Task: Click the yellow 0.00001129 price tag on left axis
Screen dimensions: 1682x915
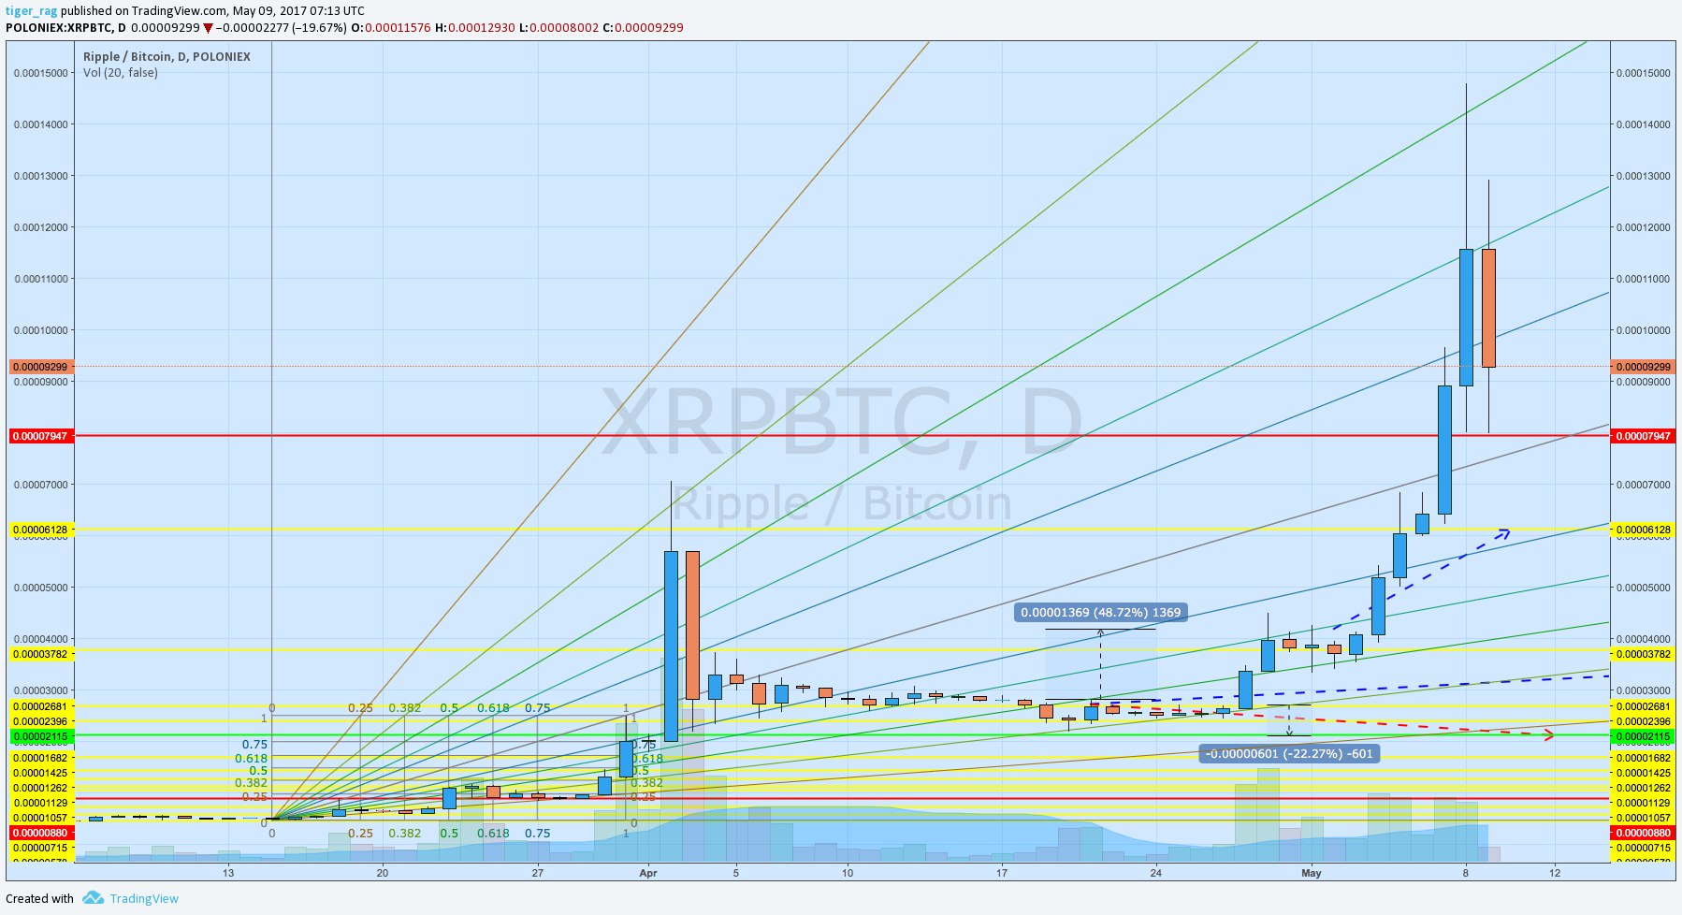Action: (x=41, y=803)
